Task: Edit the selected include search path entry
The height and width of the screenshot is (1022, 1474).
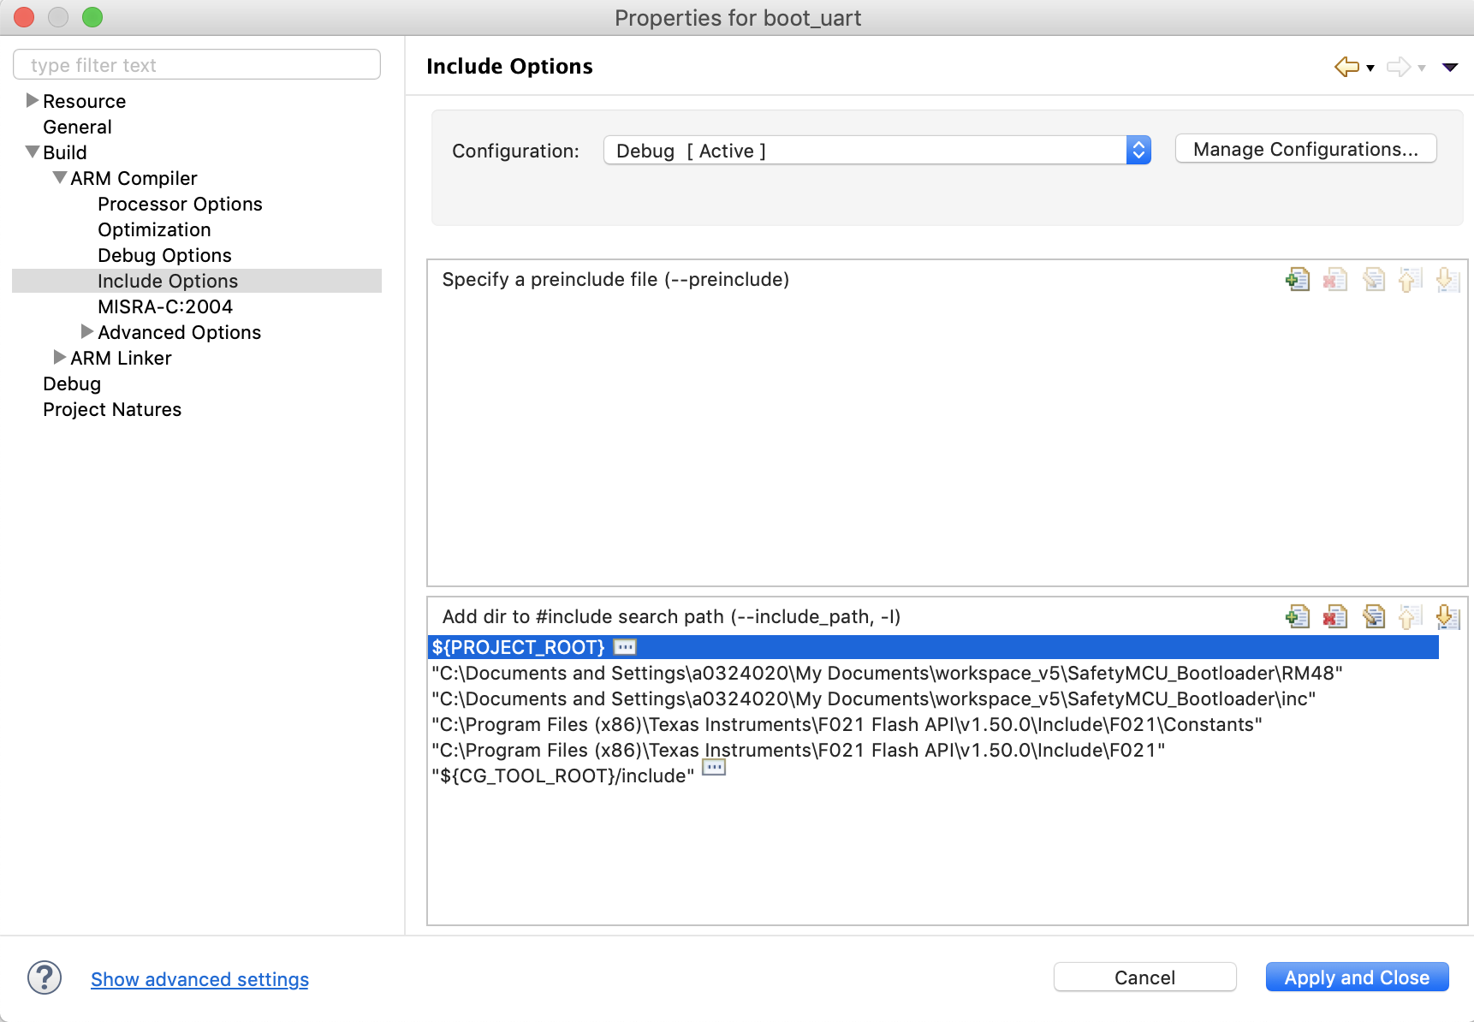Action: (1373, 616)
